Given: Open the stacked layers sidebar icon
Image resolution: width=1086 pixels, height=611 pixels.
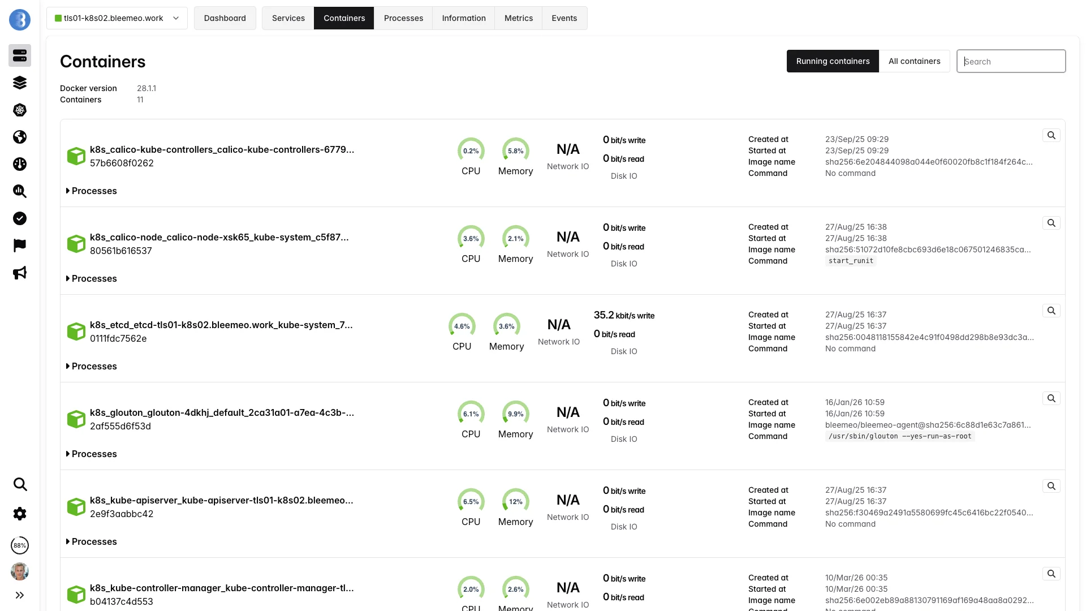Looking at the screenshot, I should [20, 83].
